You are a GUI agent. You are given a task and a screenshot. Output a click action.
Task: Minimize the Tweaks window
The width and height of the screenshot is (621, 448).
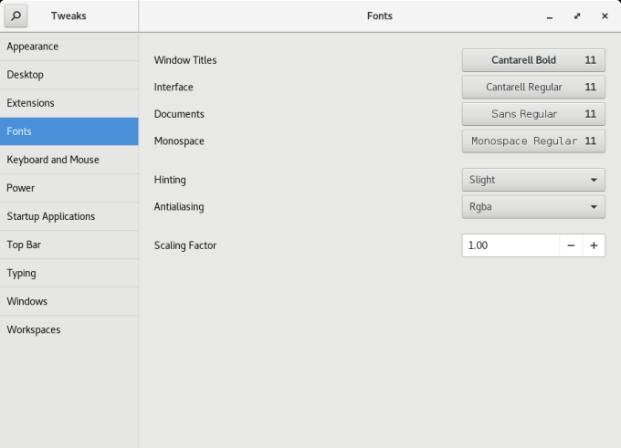click(x=549, y=16)
